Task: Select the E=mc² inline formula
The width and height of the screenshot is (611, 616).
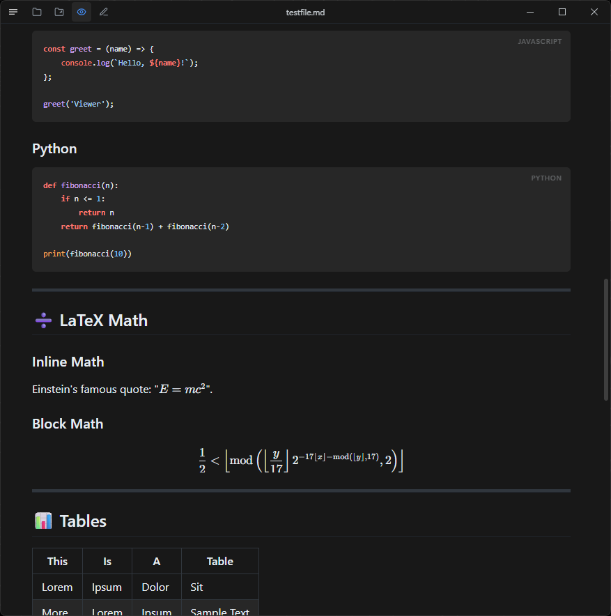Action: [x=181, y=388]
